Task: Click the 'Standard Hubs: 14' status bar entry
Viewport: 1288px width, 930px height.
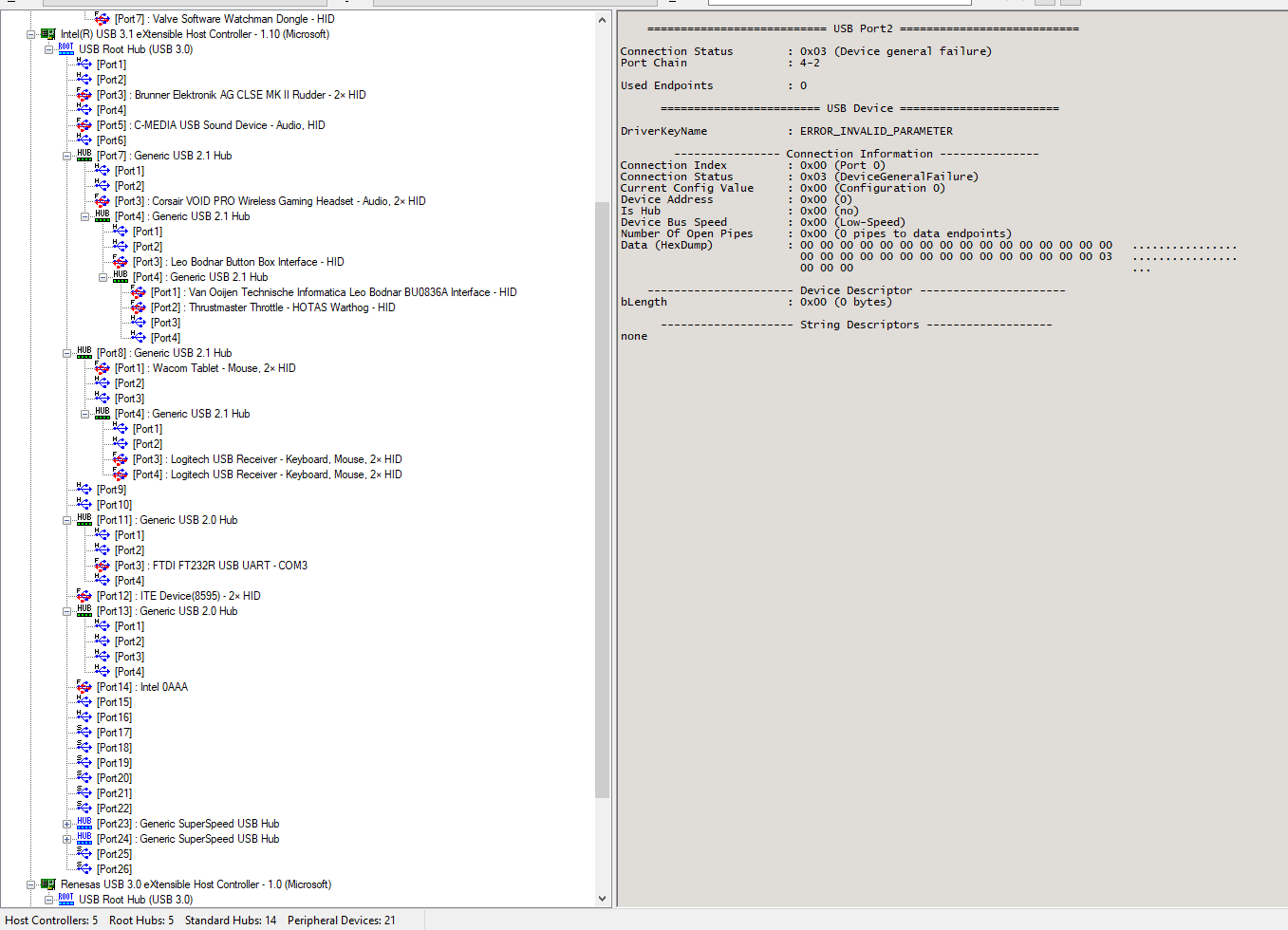Action: click(231, 921)
